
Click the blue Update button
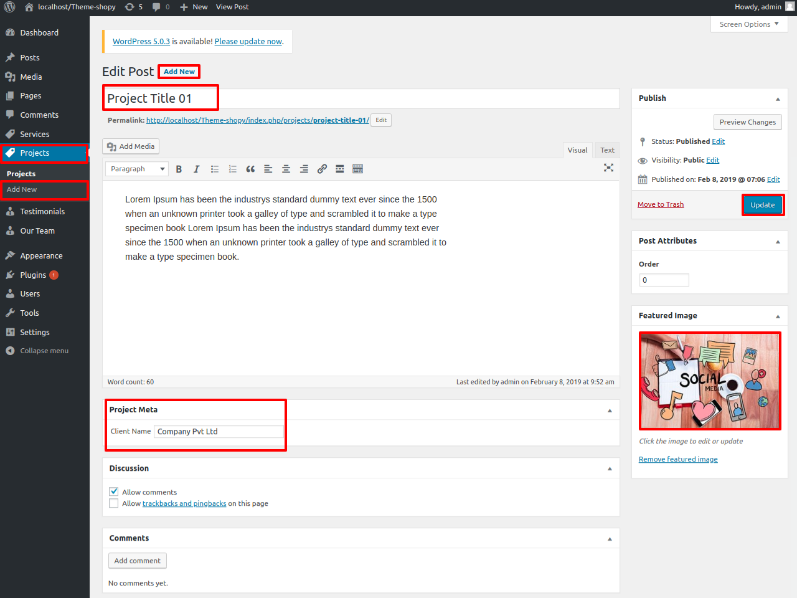tap(762, 205)
